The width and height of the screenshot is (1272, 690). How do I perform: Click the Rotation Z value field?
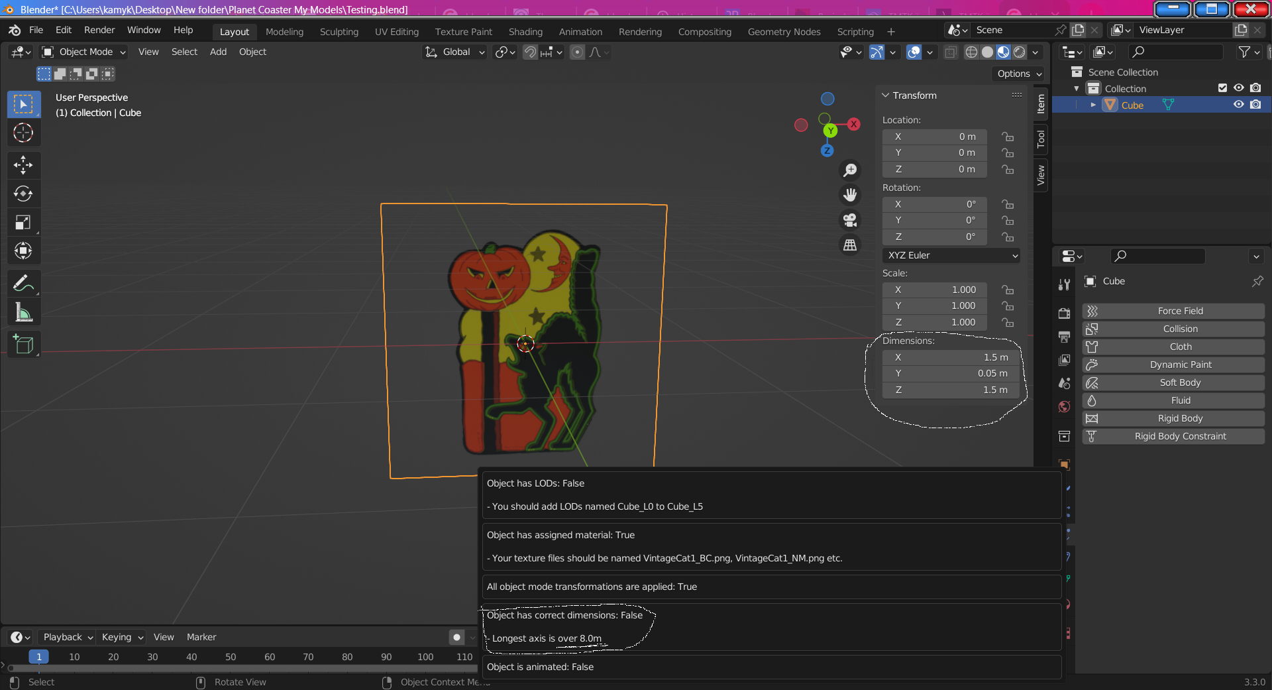935,237
